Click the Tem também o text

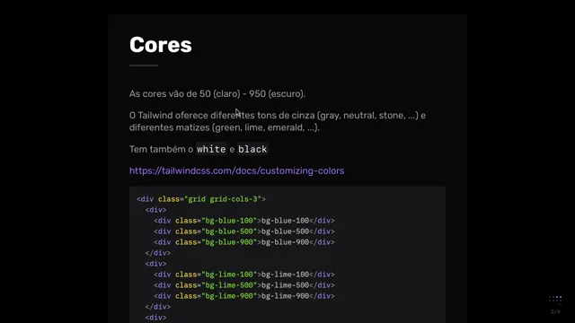click(x=162, y=149)
